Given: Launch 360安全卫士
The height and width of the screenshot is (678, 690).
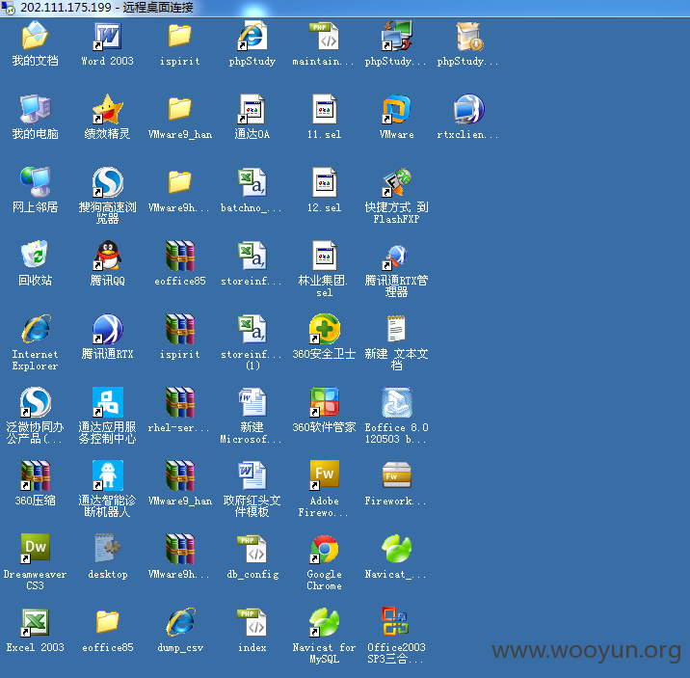Looking at the screenshot, I should click(325, 328).
